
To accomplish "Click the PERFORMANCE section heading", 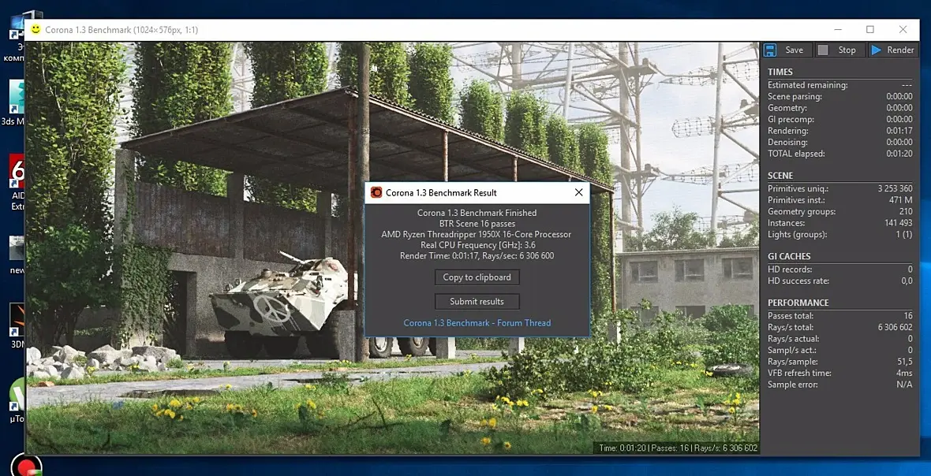I will click(x=798, y=303).
